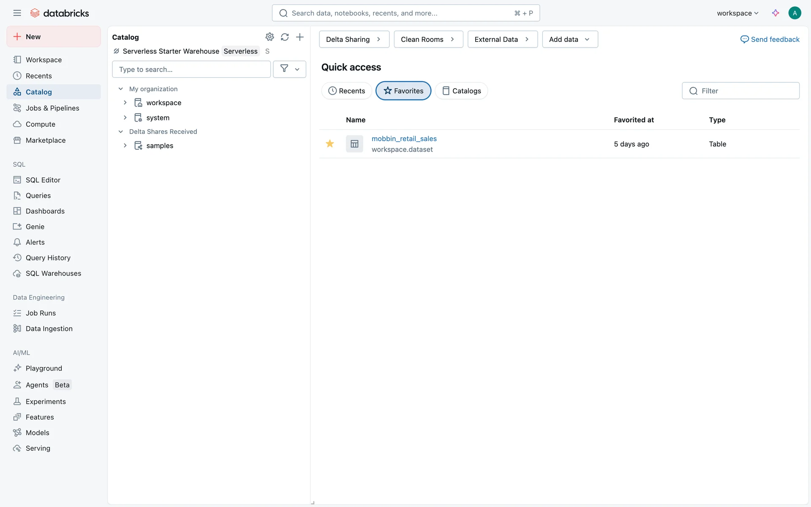The image size is (811, 507).
Task: Select the Favorites filter pill
Action: click(x=403, y=91)
